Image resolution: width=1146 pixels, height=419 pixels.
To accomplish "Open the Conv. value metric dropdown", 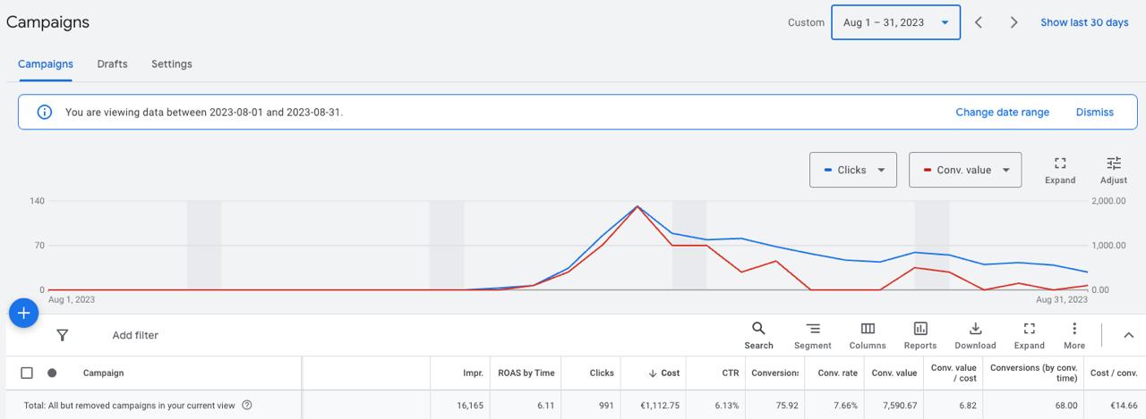I will point(964,170).
